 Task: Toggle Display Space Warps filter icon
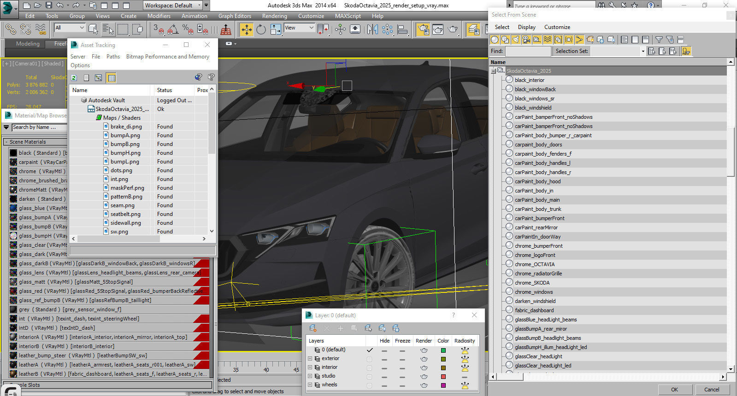click(548, 40)
